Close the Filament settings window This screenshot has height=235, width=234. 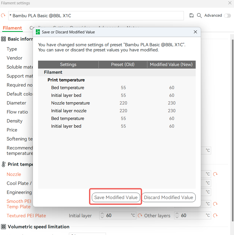pos(230,3)
